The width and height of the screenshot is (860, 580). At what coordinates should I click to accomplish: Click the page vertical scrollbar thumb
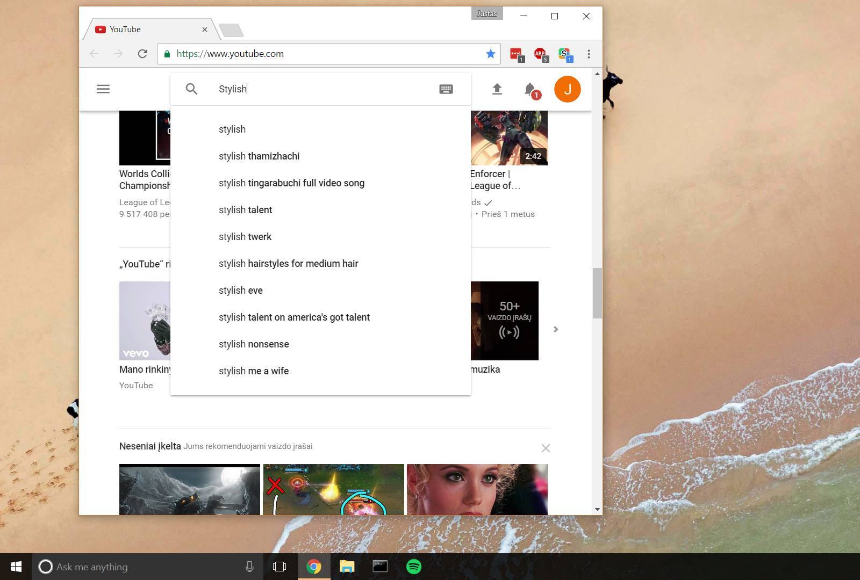click(597, 293)
